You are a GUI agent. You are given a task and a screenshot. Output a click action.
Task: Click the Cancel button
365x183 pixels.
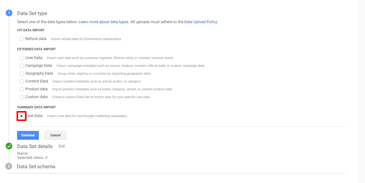pos(55,135)
